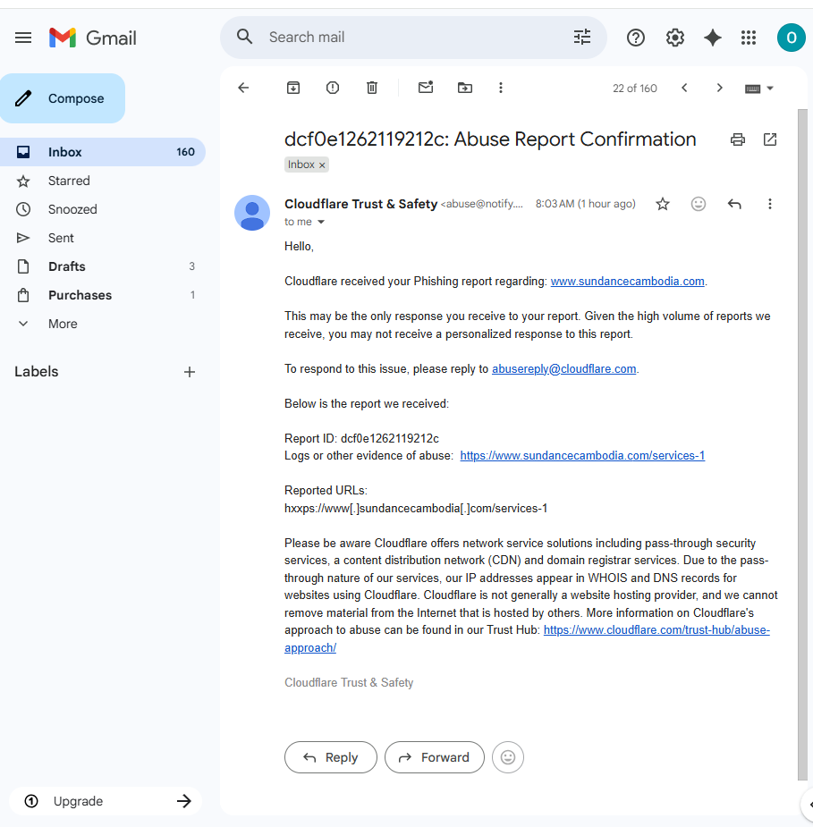Click the email vertical scrollbar

coord(802,443)
